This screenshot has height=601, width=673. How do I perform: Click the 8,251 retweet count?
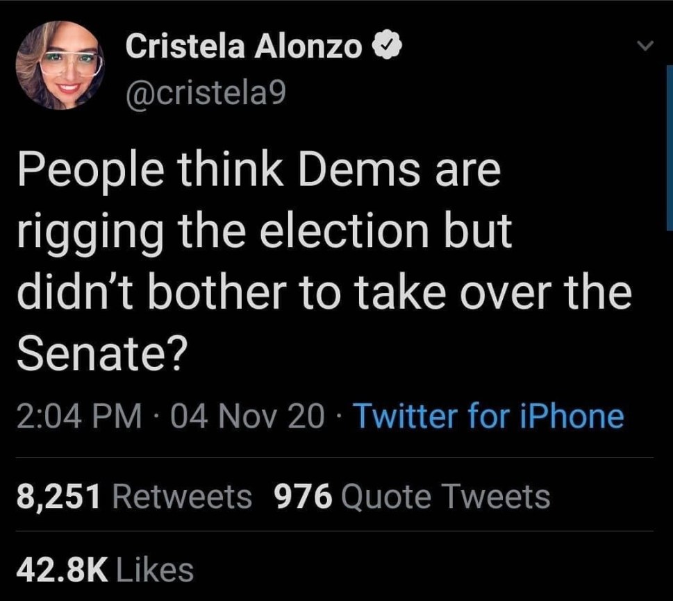pyautogui.click(x=59, y=496)
